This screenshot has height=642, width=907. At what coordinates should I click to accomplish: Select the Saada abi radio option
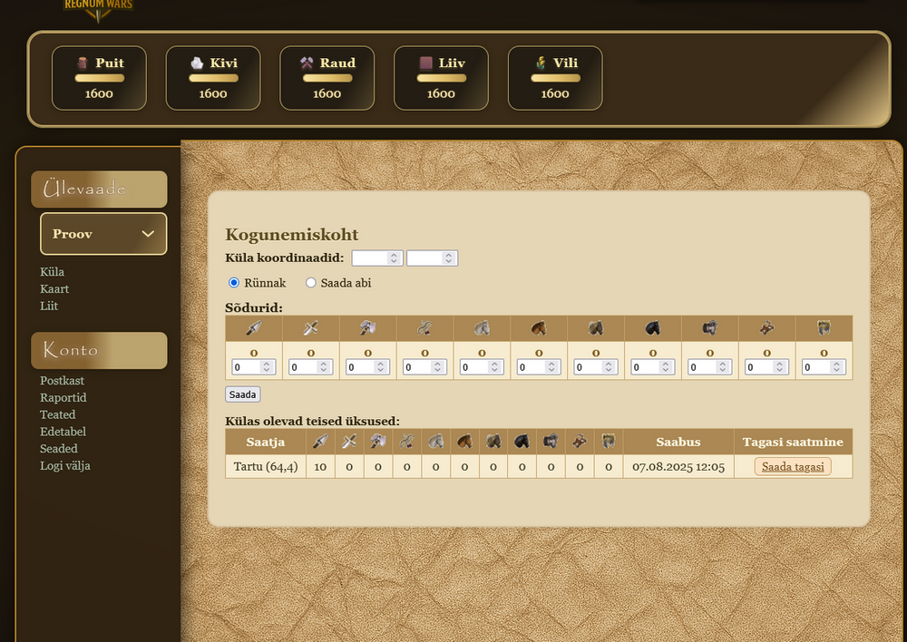[311, 283]
